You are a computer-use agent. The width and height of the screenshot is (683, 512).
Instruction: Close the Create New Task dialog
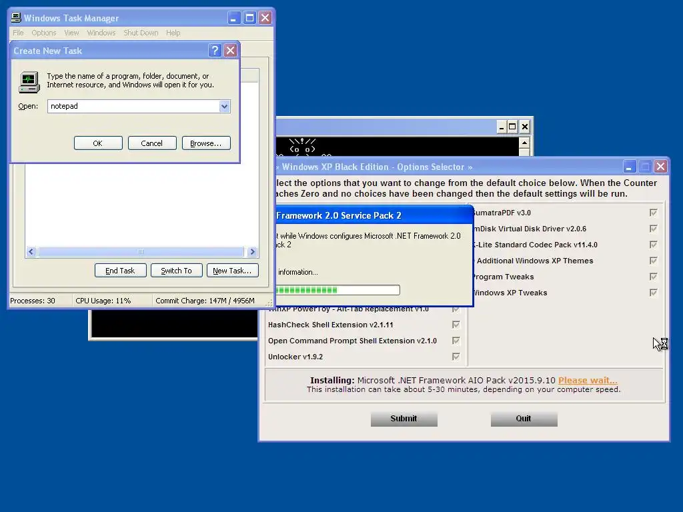click(x=230, y=51)
